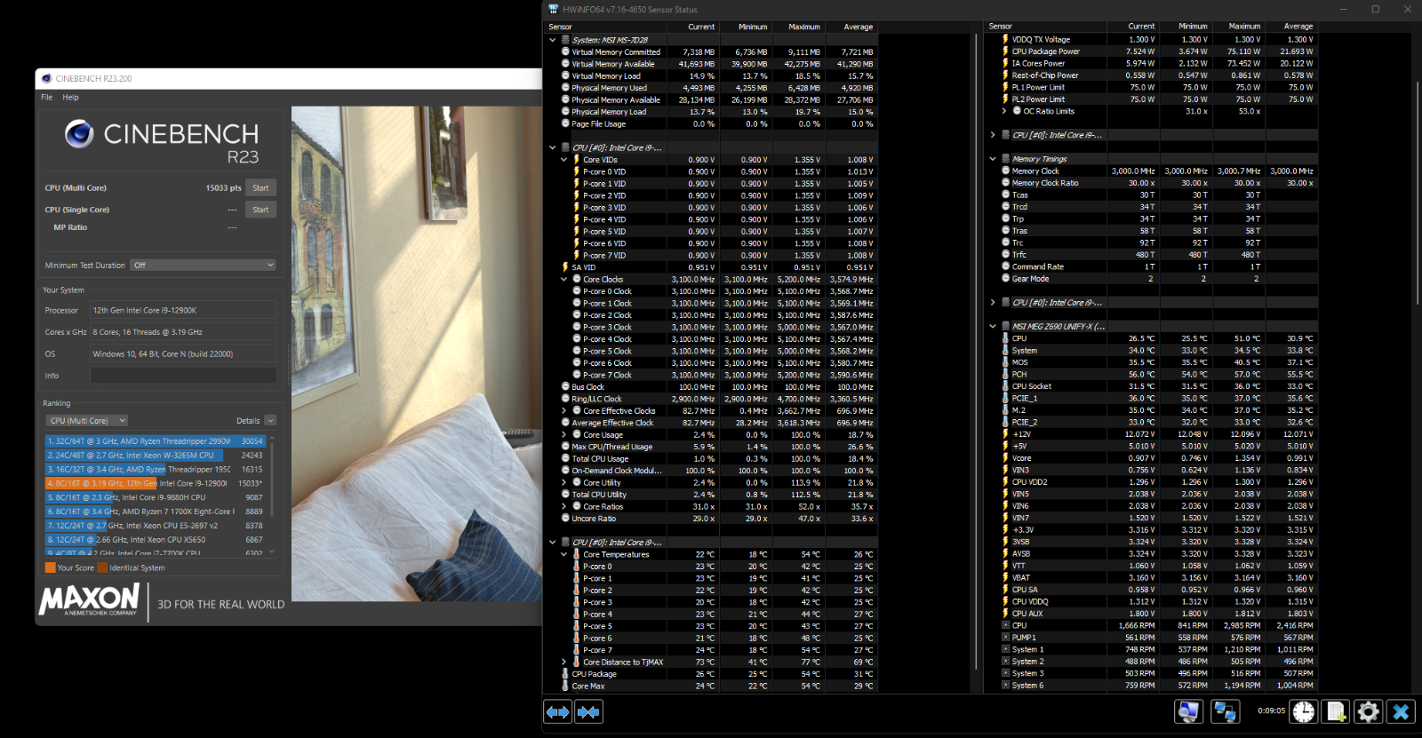The image size is (1422, 738).
Task: Click the HWiNFO64 title bar icon
Action: tap(554, 9)
